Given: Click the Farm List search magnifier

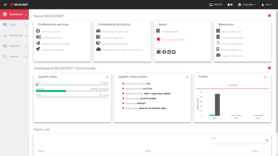Looking at the screenshot, I should [x=267, y=141].
